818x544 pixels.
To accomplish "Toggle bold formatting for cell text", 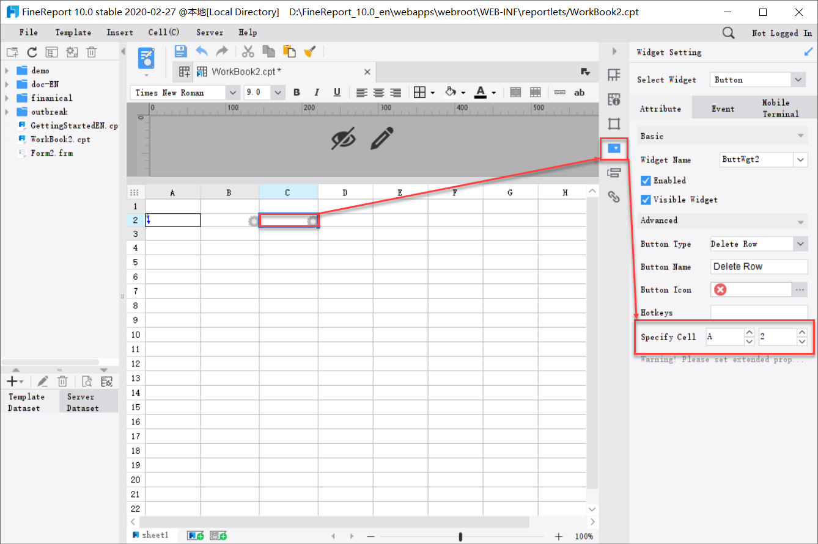I will [297, 92].
